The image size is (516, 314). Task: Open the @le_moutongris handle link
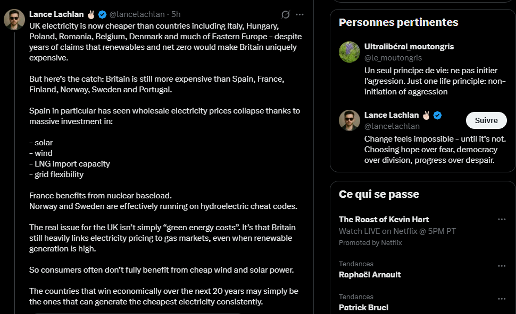(393, 58)
